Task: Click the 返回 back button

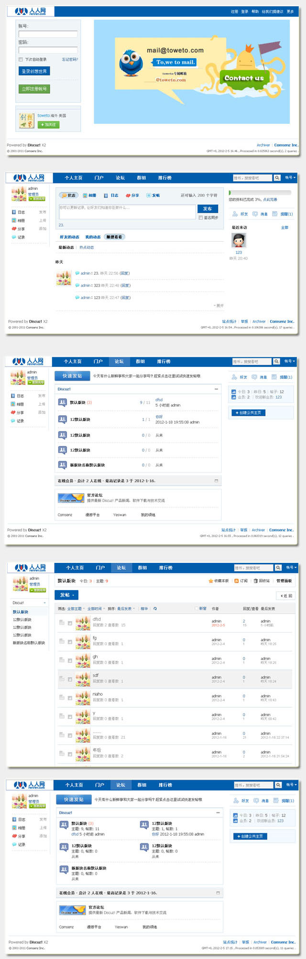Action: click(286, 595)
